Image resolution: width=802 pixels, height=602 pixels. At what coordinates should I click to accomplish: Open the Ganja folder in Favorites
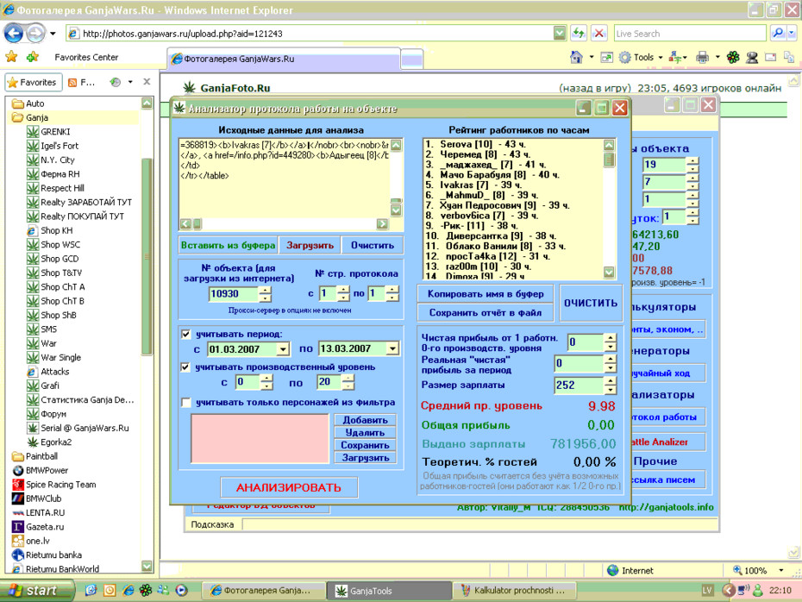pos(37,117)
